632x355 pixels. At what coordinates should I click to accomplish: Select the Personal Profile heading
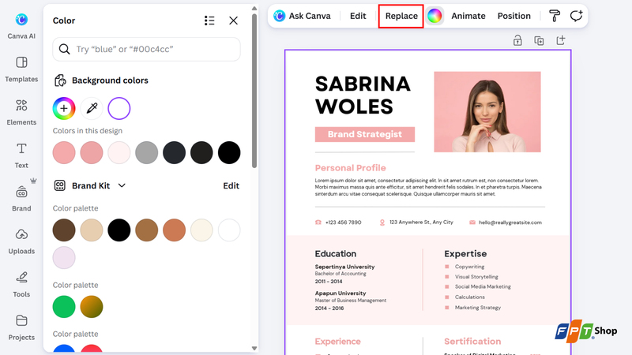[x=350, y=168]
